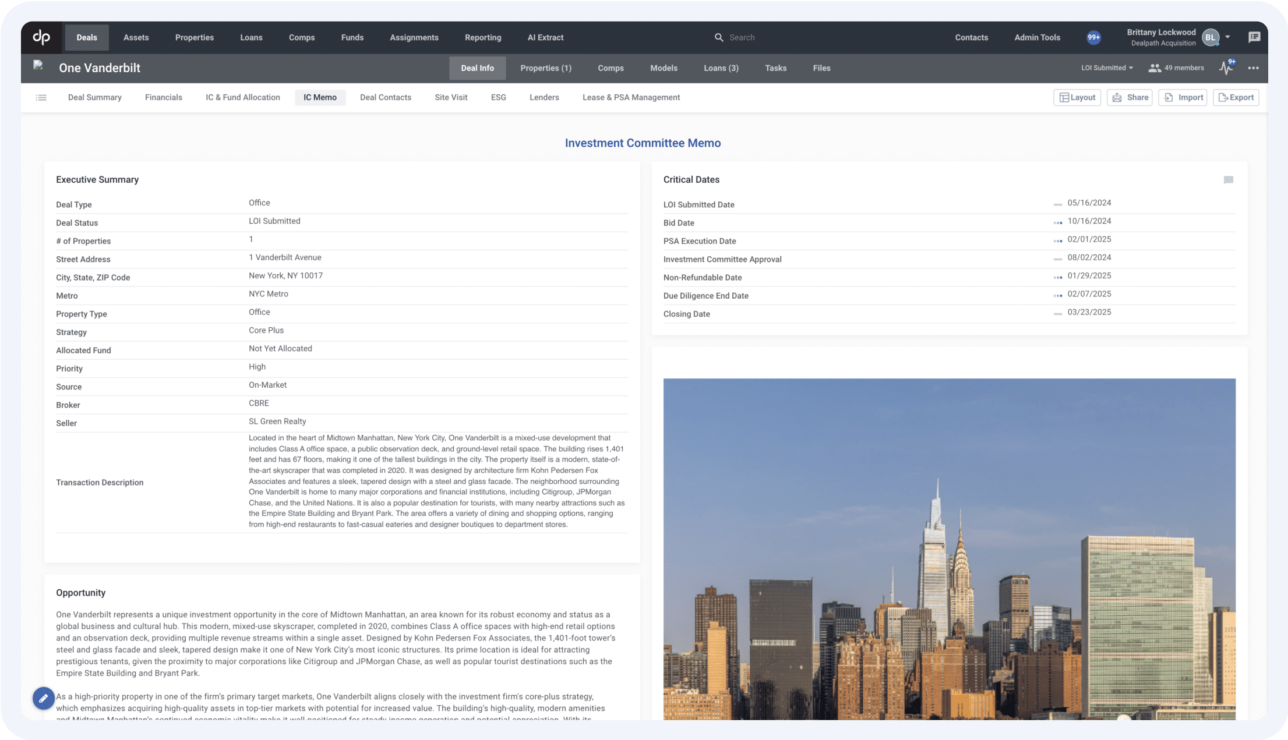Switch to the Properties tab
This screenshot has height=740, width=1288.
pyautogui.click(x=546, y=67)
